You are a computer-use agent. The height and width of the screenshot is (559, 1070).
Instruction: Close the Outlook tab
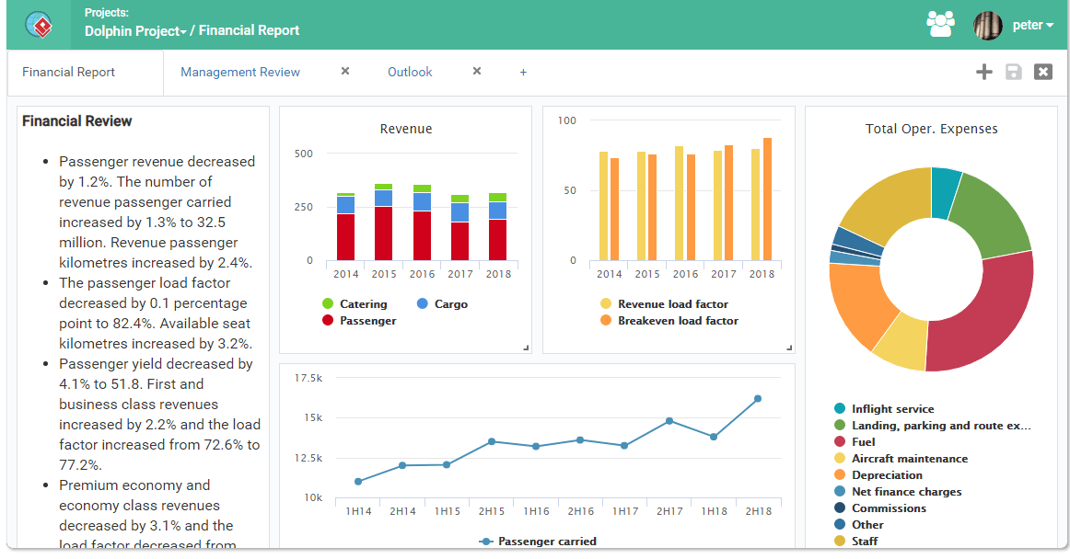(477, 71)
